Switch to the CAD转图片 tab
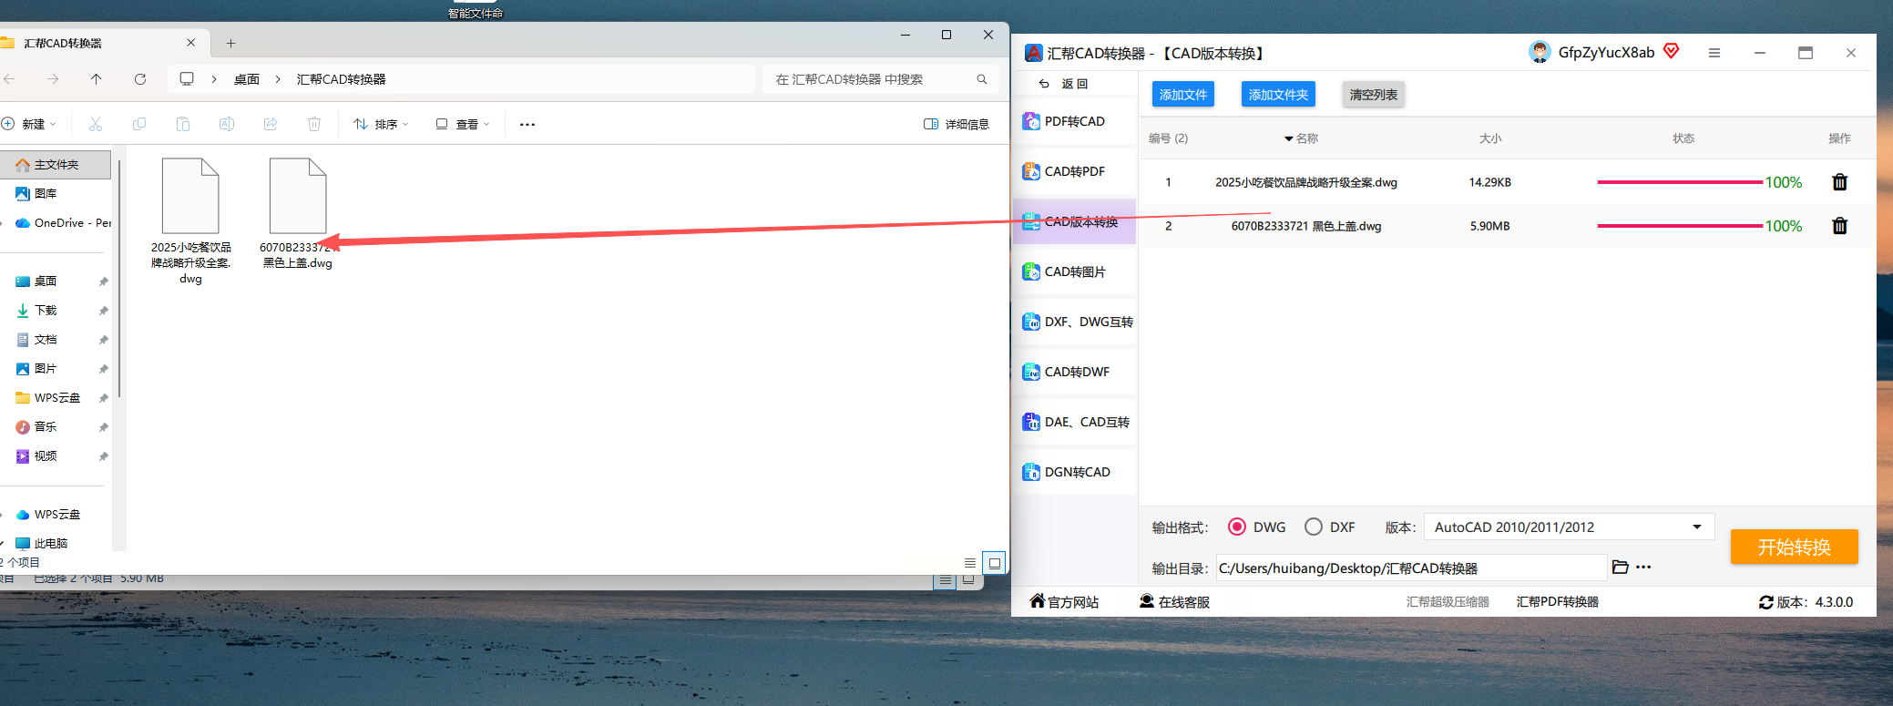The height and width of the screenshot is (706, 1893). pyautogui.click(x=1074, y=271)
